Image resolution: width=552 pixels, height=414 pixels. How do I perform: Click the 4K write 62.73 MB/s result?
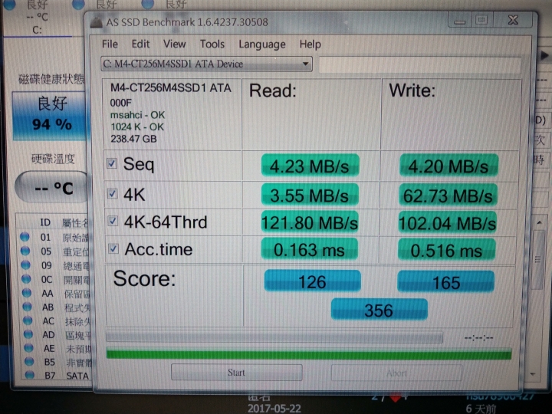(448, 195)
